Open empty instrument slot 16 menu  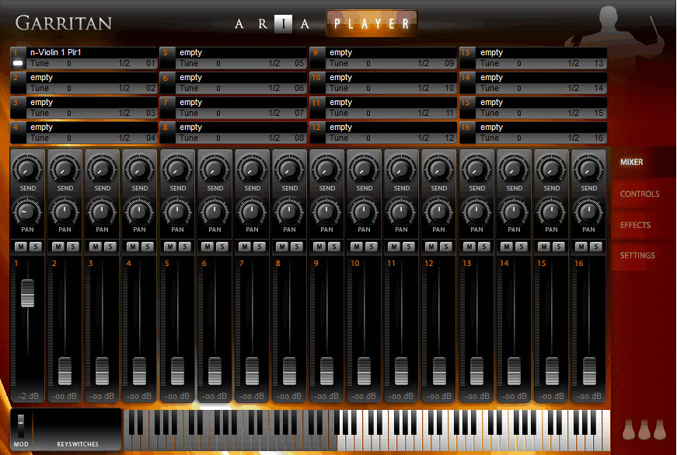pos(542,127)
